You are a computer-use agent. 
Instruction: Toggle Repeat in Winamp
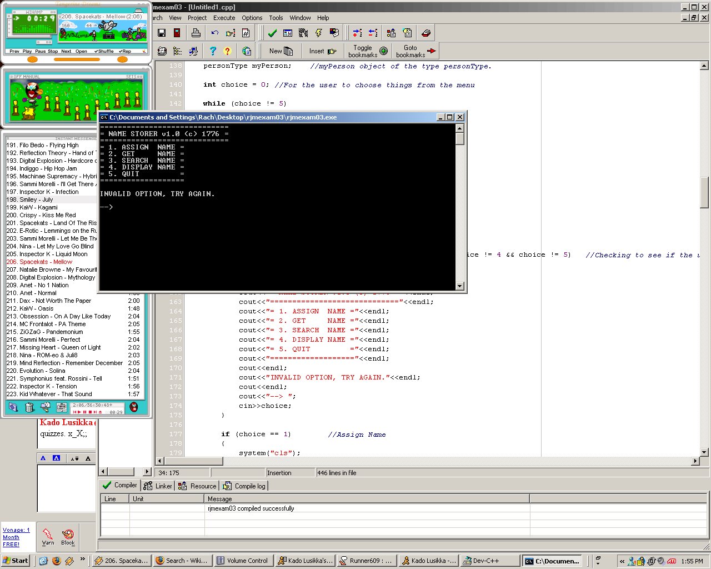125,51
